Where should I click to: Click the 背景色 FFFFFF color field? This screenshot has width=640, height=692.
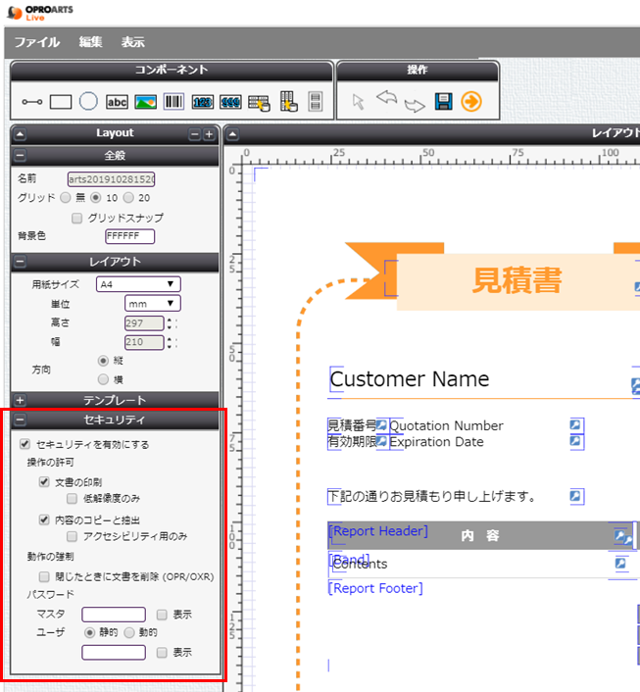[129, 236]
